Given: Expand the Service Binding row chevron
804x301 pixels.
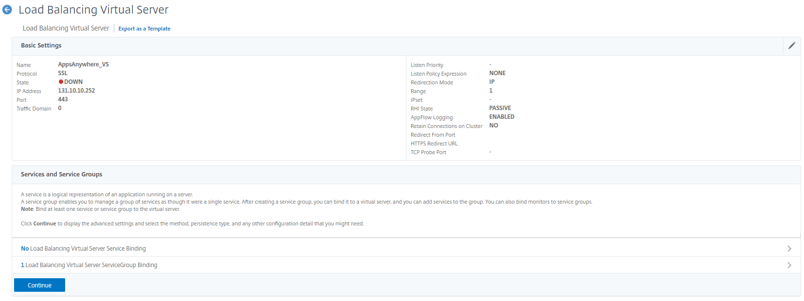Looking at the screenshot, I should tap(789, 249).
